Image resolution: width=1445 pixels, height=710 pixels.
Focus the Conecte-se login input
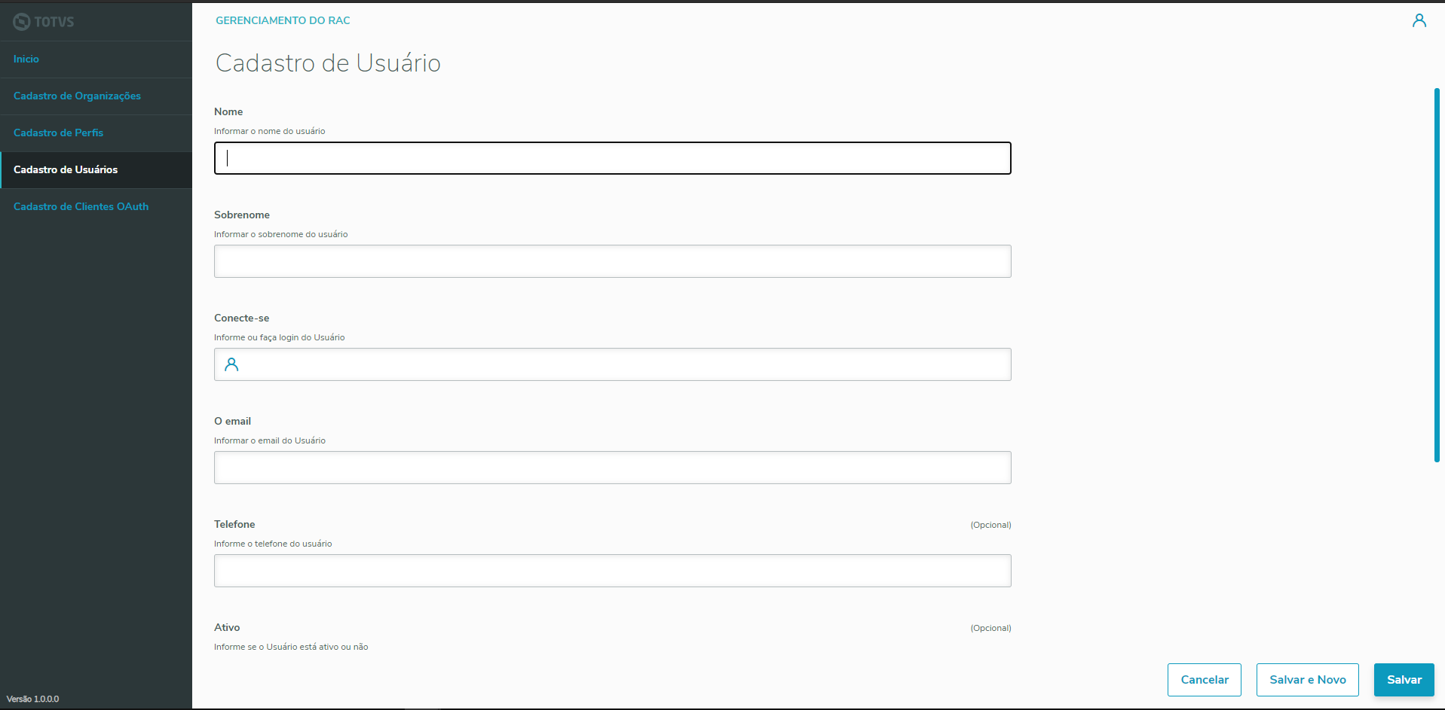626,364
